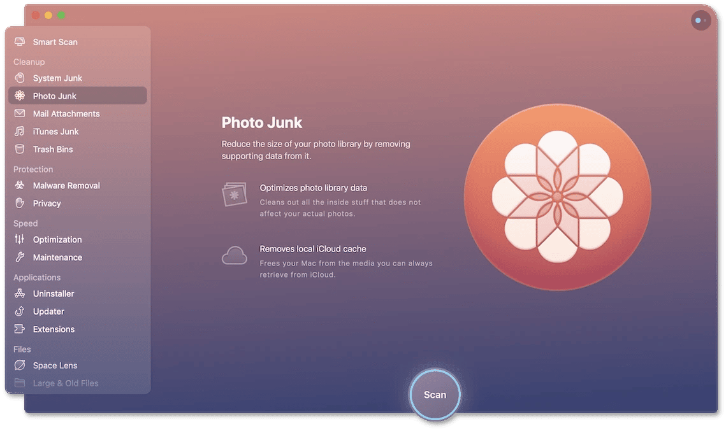Click the System Junk sidebar icon
Image resolution: width=726 pixels, height=431 pixels.
coord(20,78)
